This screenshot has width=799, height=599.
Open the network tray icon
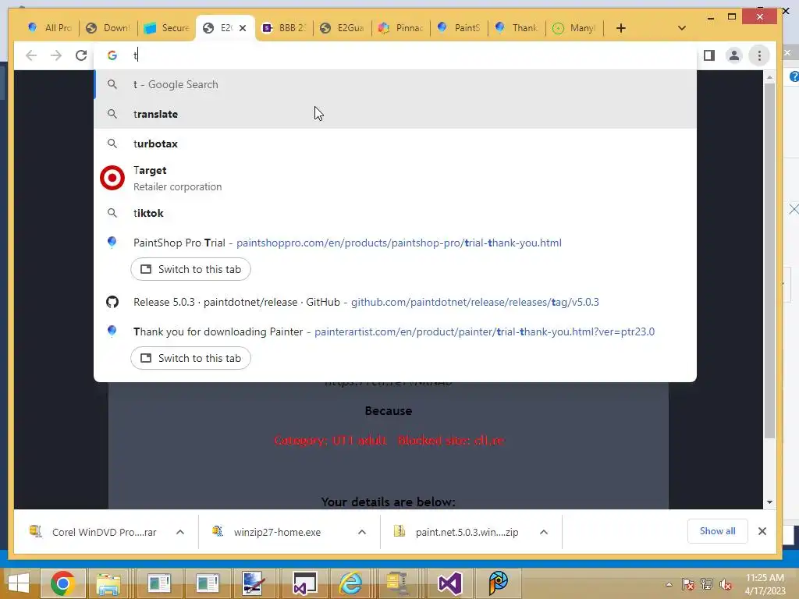[x=707, y=584]
